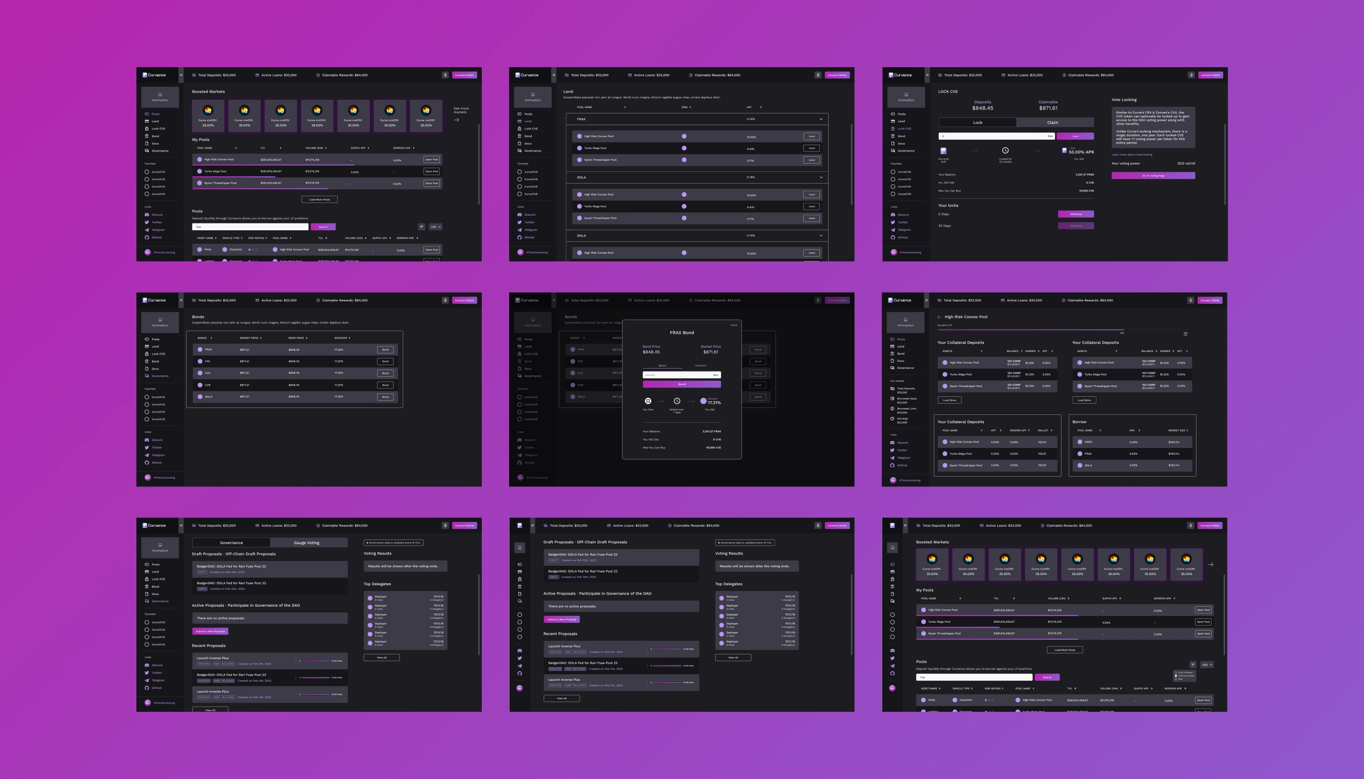Expand the FRAX group on the Lend screen
1364x779 pixels.
[x=821, y=119]
